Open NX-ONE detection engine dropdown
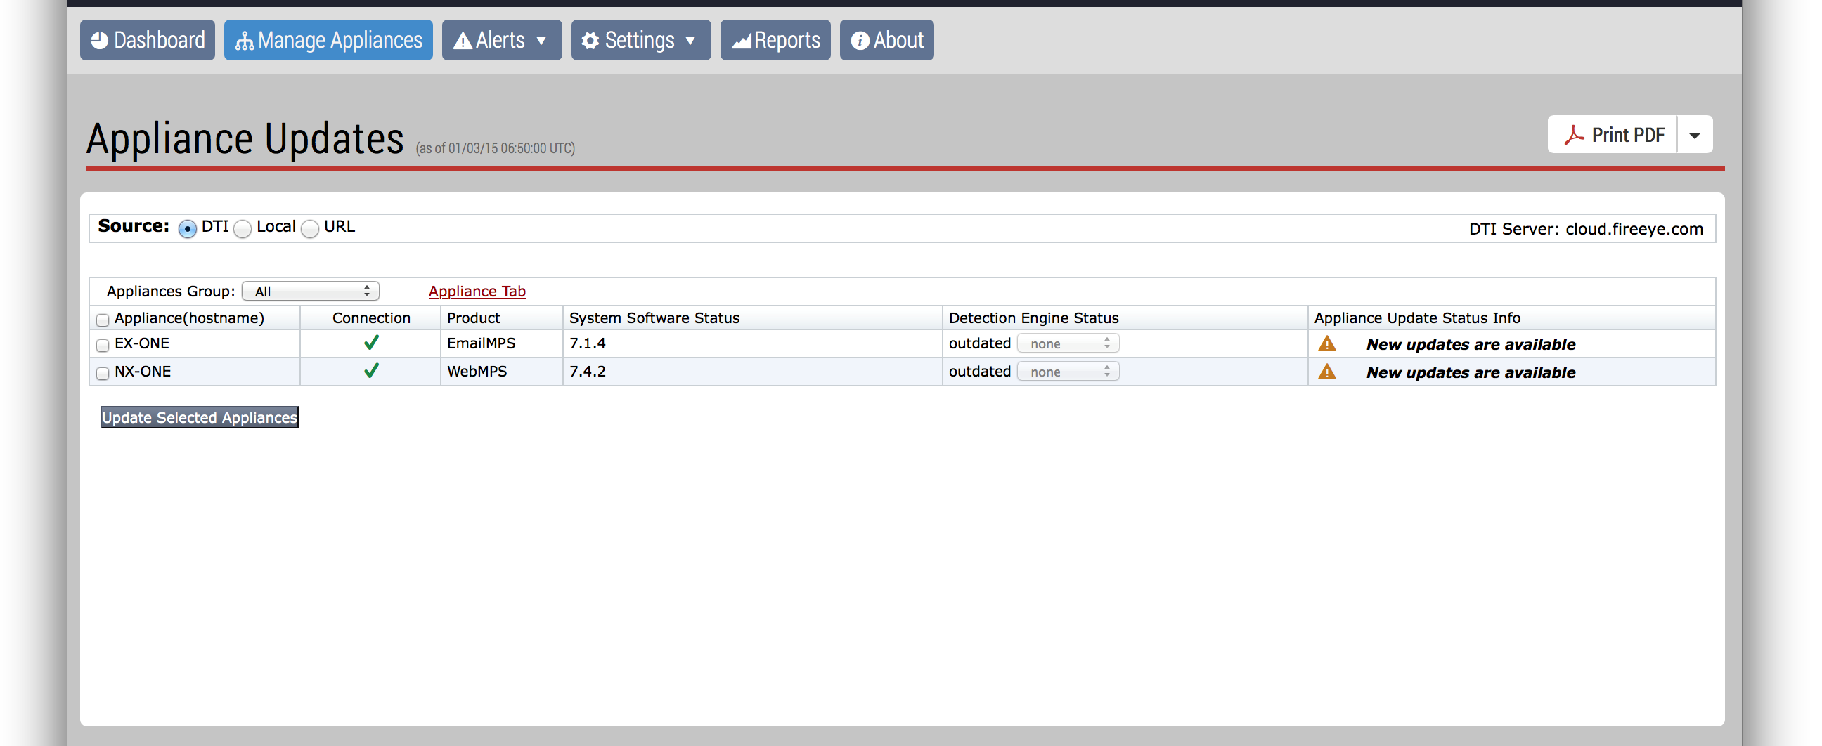Screen dimensions: 1822x746 pyautogui.click(x=1068, y=372)
